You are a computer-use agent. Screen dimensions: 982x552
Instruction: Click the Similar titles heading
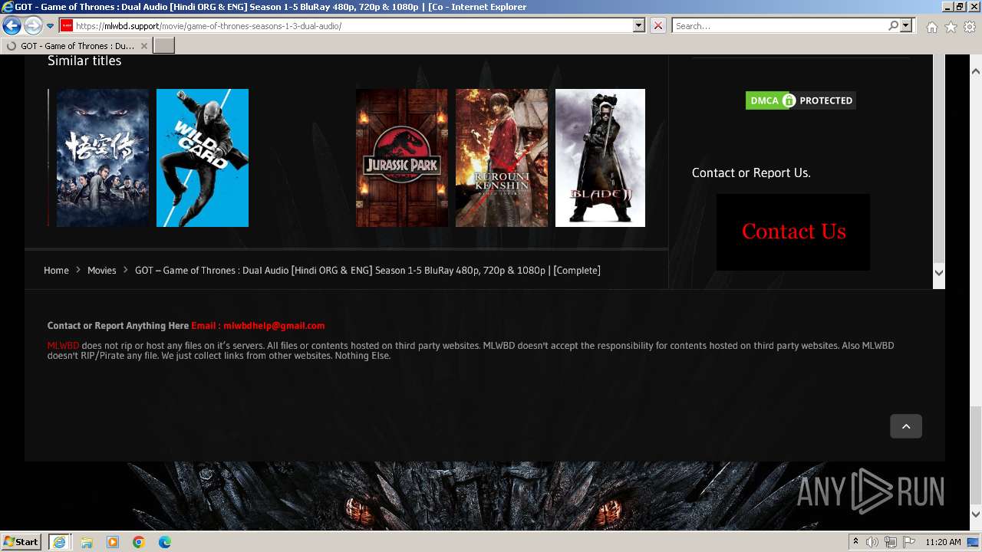[x=84, y=61]
